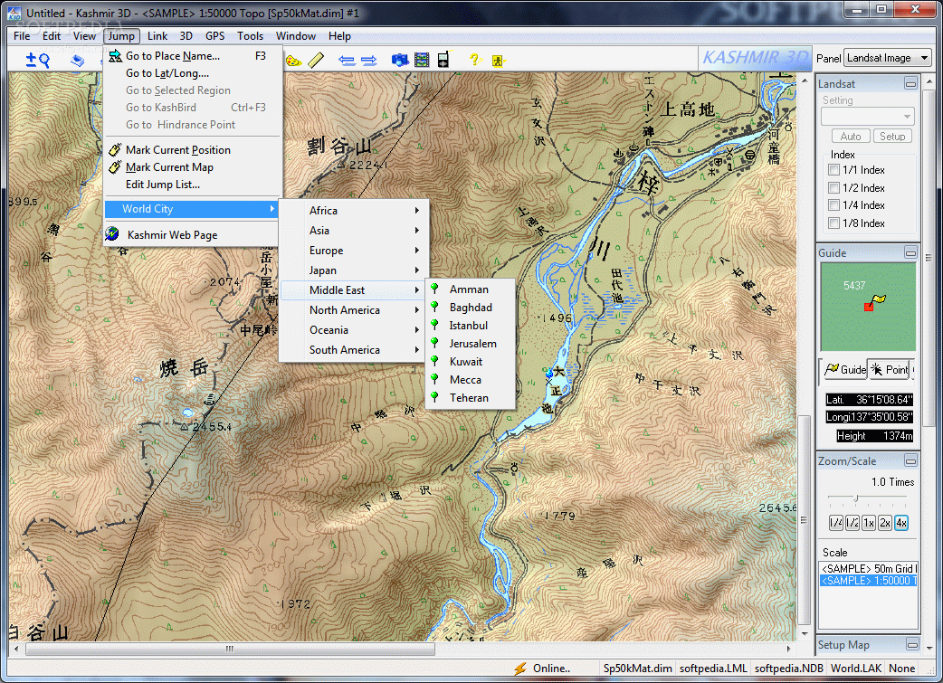Jump to Jerusalem in city list
The image size is (943, 683).
470,343
